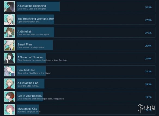Click the A Girl at the Beginning achievement icon
Image resolution: width=159 pixels, height=116 pixels.
point(9,7)
